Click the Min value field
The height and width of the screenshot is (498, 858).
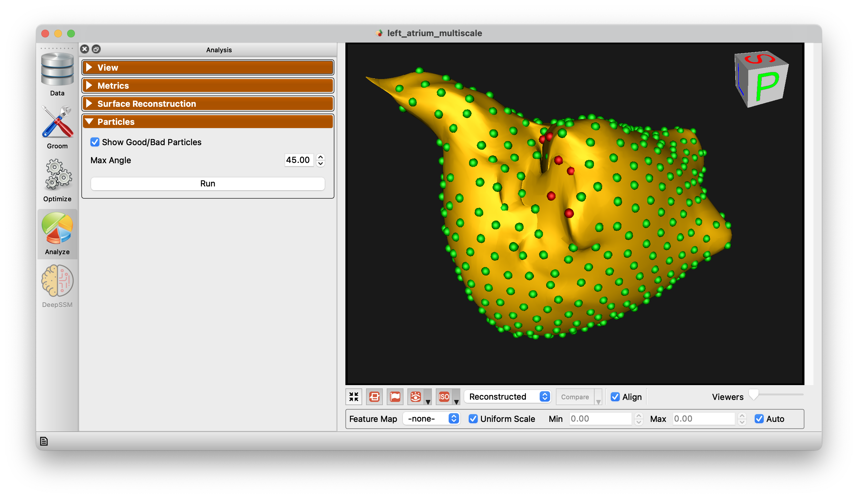pyautogui.click(x=601, y=419)
